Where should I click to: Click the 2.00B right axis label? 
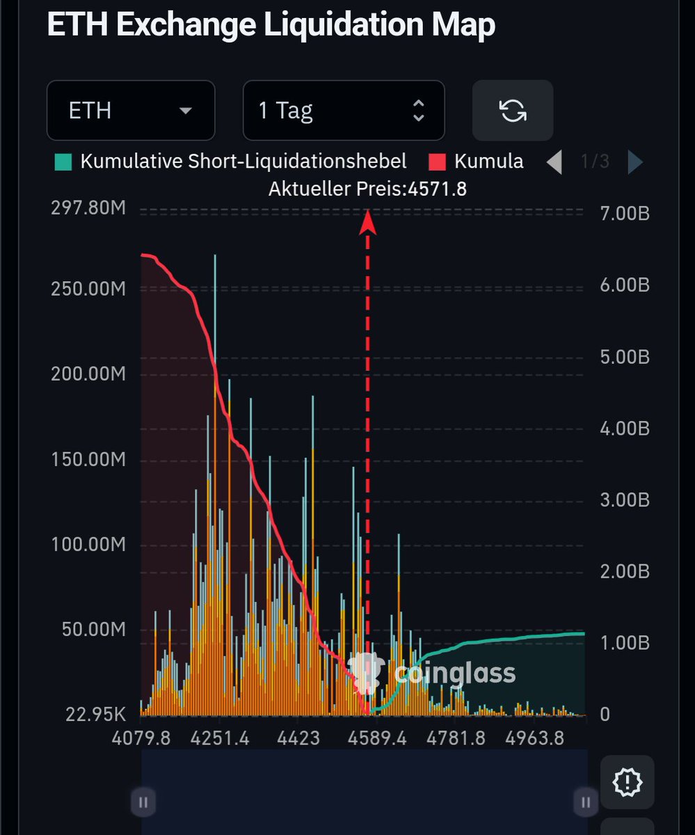tap(625, 571)
